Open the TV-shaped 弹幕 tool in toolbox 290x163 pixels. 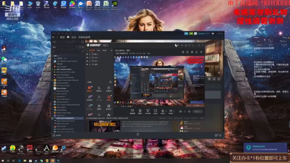coord(99,106)
